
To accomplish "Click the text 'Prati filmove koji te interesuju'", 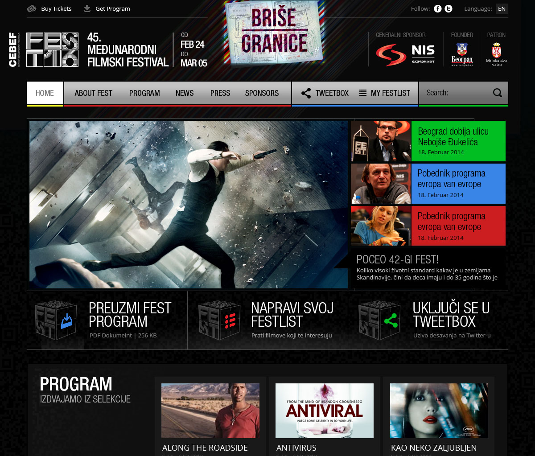I will coord(292,335).
